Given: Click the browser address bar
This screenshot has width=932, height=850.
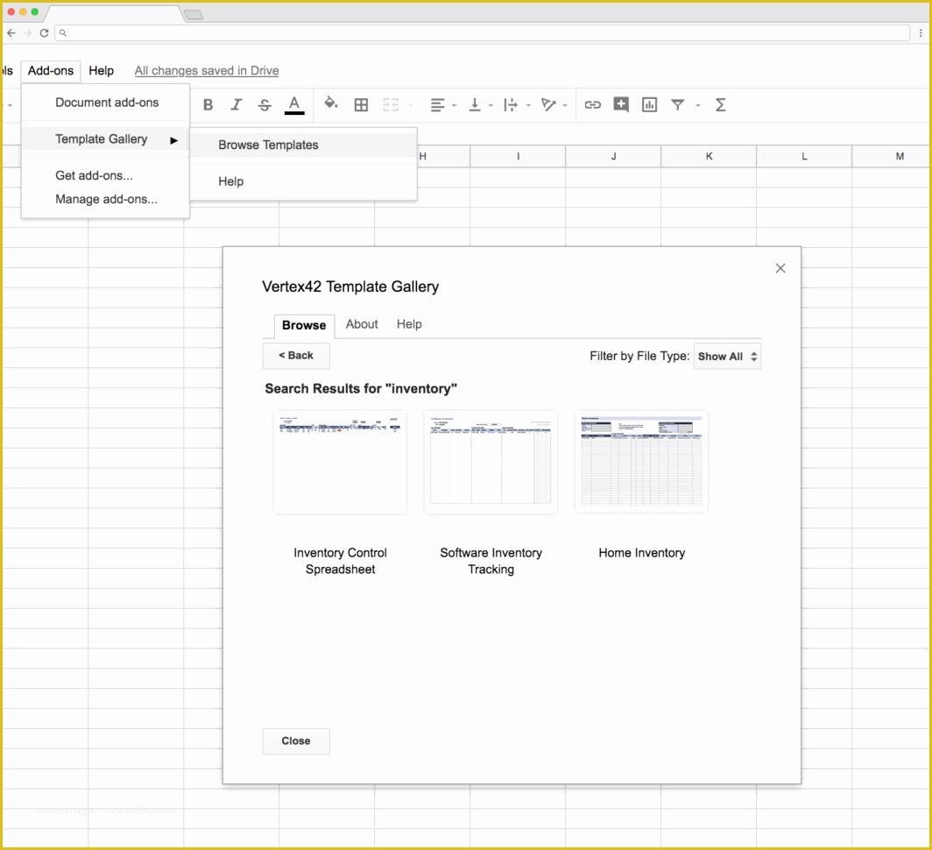Looking at the screenshot, I should [482, 32].
